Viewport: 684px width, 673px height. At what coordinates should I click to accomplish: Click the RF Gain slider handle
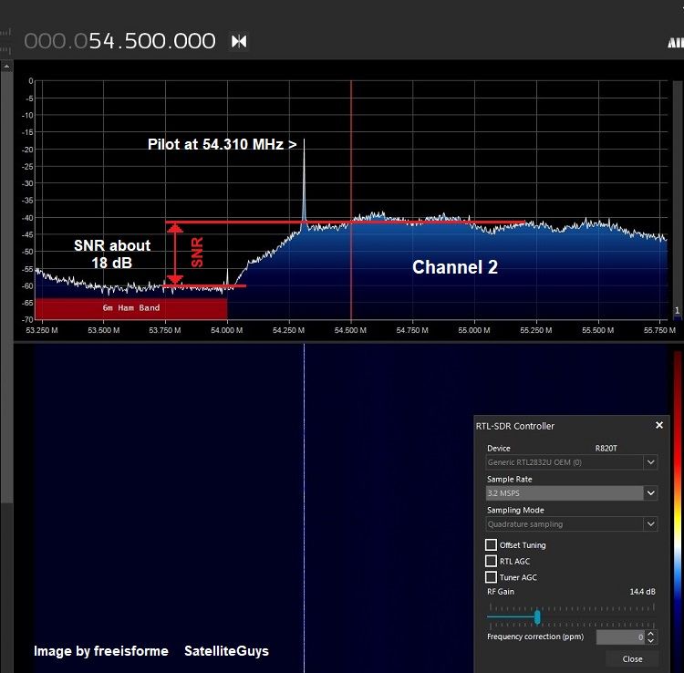pos(537,616)
